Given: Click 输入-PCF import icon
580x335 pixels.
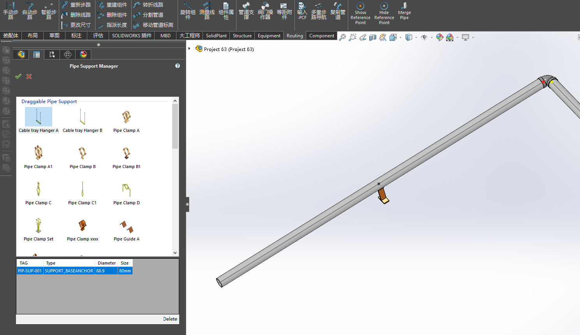Looking at the screenshot, I should tap(302, 11).
